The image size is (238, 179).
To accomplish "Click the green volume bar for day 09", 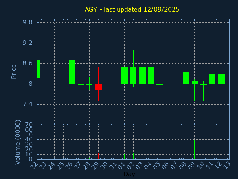I will pyautogui.click(x=194, y=150).
